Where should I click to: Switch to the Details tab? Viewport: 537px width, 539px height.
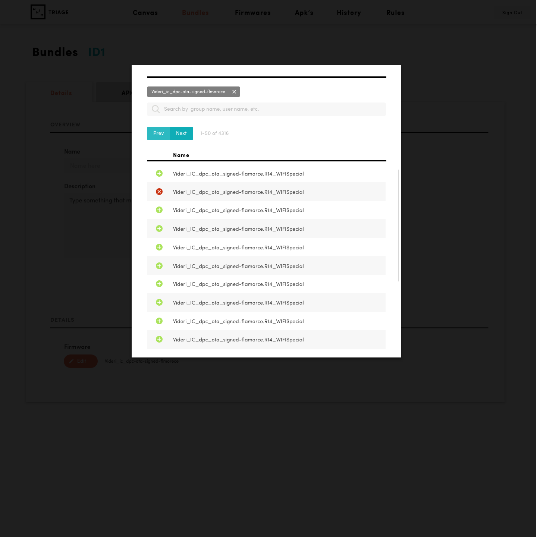click(x=61, y=93)
